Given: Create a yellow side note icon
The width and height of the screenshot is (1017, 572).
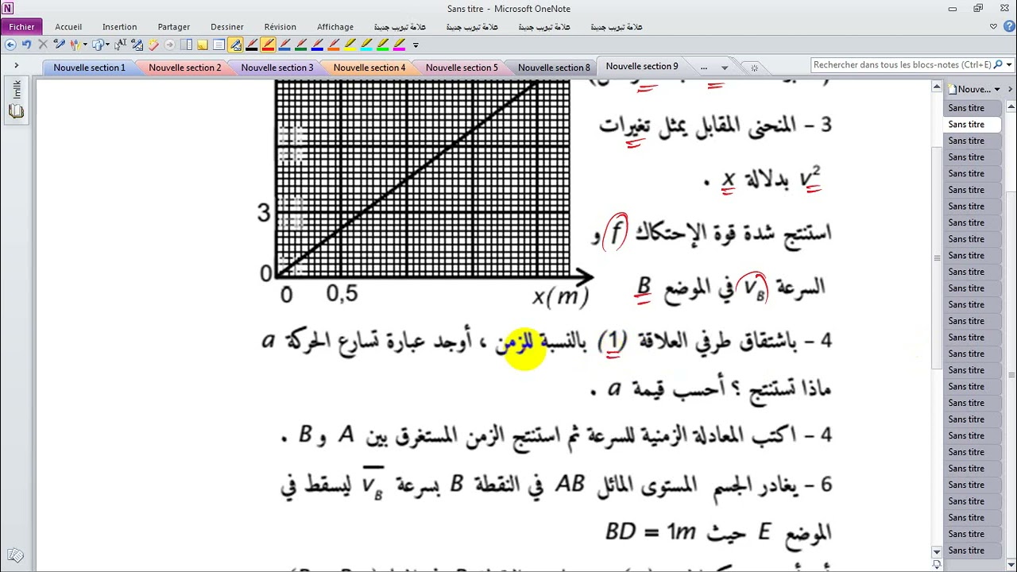Looking at the screenshot, I should 202,45.
